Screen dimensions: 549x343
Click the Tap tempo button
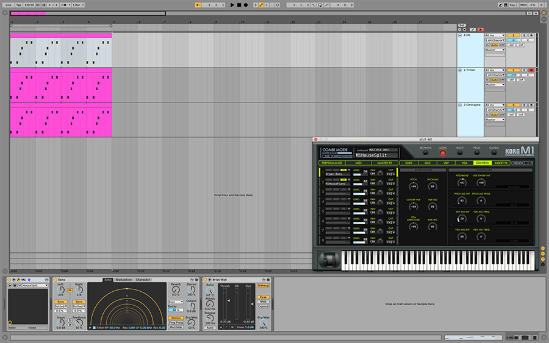click(x=19, y=5)
